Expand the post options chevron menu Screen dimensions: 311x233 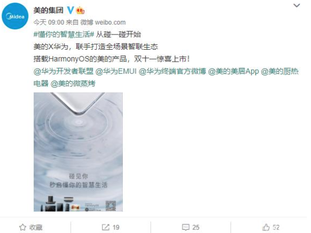click(296, 5)
